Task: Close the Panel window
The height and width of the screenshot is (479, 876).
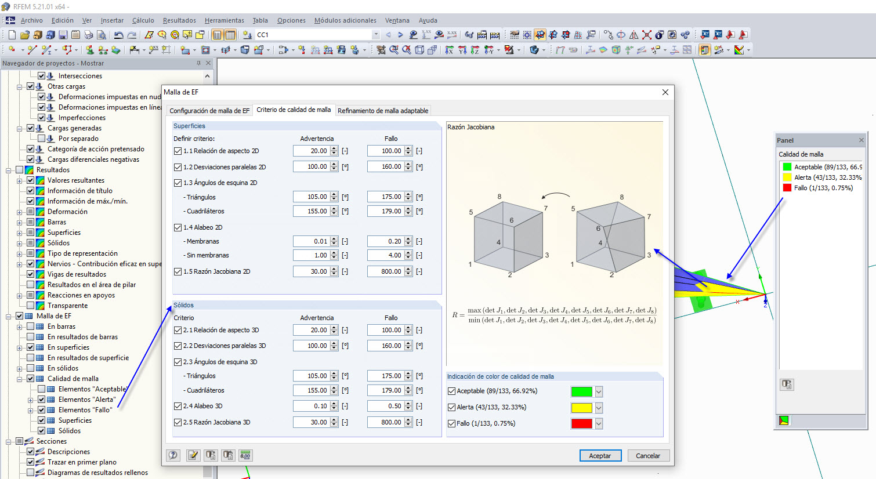Action: [x=861, y=140]
